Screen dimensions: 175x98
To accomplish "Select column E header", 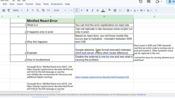I will coord(154,16).
